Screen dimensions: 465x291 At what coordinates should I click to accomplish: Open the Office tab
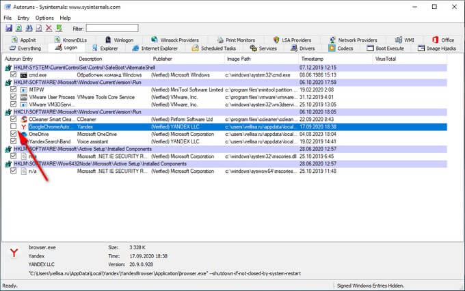pyautogui.click(x=443, y=40)
